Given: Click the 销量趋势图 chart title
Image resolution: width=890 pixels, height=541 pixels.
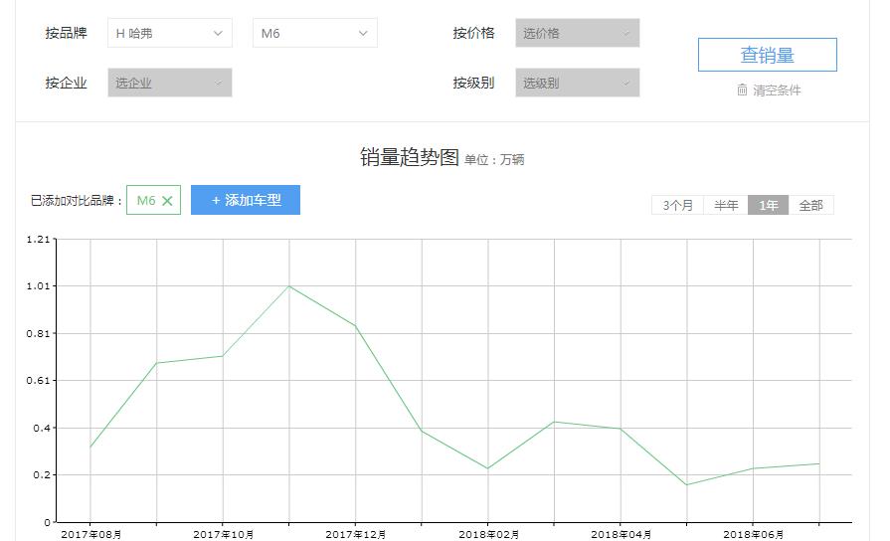Looking at the screenshot, I should click(x=410, y=157).
